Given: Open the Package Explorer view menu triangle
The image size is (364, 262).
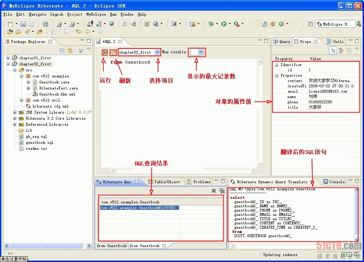Looking at the screenshot, I should [x=89, y=49].
